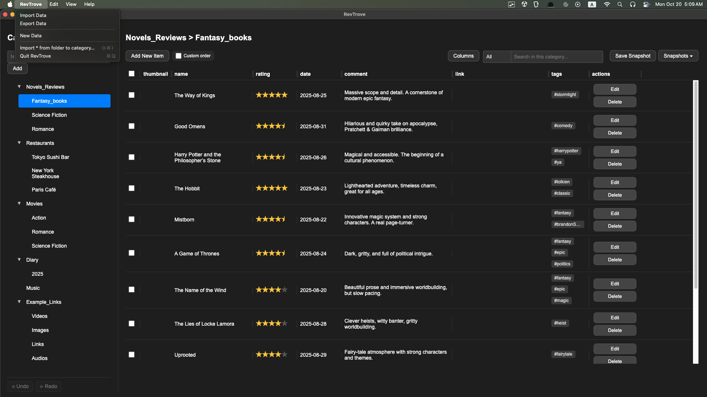Image resolution: width=707 pixels, height=397 pixels.
Task: Open the Snapshots dropdown
Action: 678,56
